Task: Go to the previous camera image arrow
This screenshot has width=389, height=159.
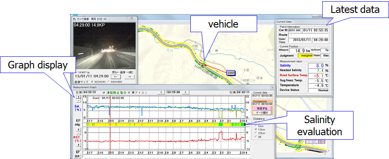Action: (x=116, y=77)
